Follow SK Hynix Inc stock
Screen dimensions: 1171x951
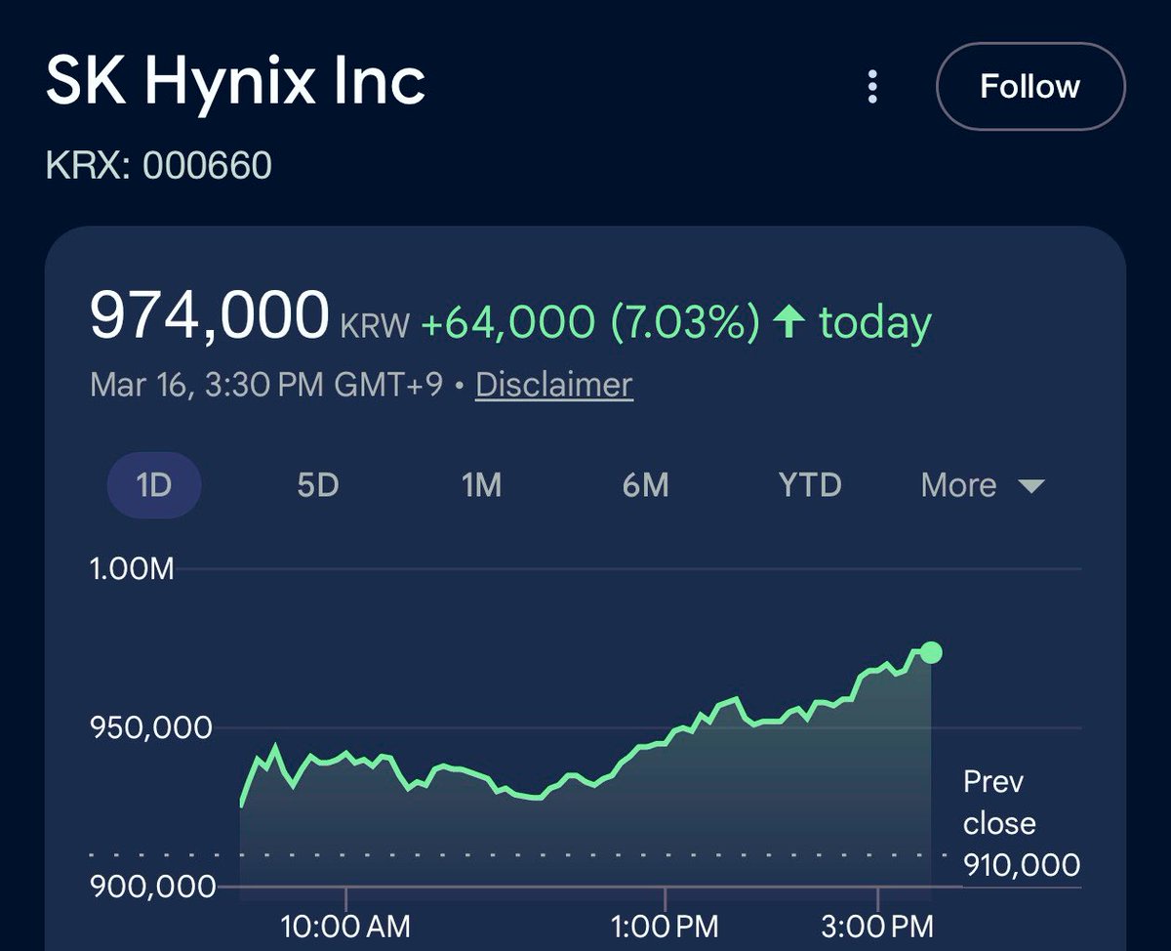click(1030, 87)
